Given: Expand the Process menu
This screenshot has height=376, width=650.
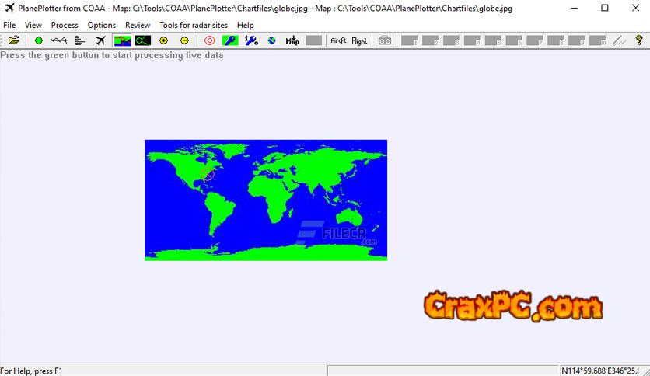Looking at the screenshot, I should click(x=65, y=25).
